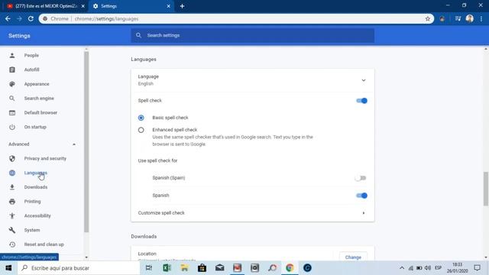Open On startup settings section
This screenshot has height=275, width=489.
click(35, 127)
